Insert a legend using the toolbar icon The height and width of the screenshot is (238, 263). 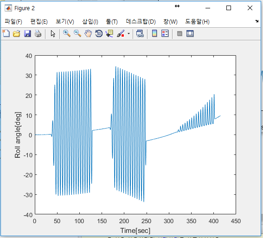click(165, 33)
